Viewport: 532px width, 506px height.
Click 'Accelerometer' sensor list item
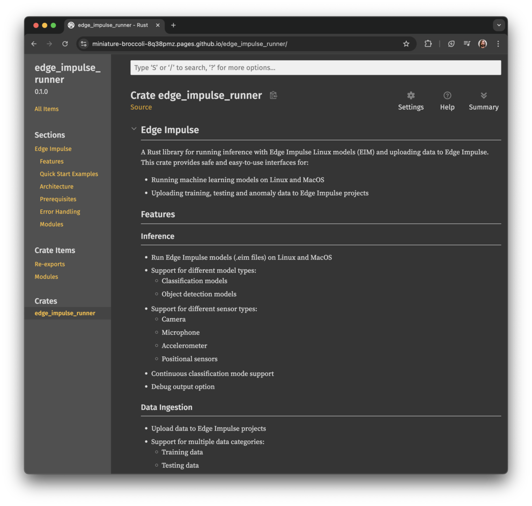coord(184,346)
